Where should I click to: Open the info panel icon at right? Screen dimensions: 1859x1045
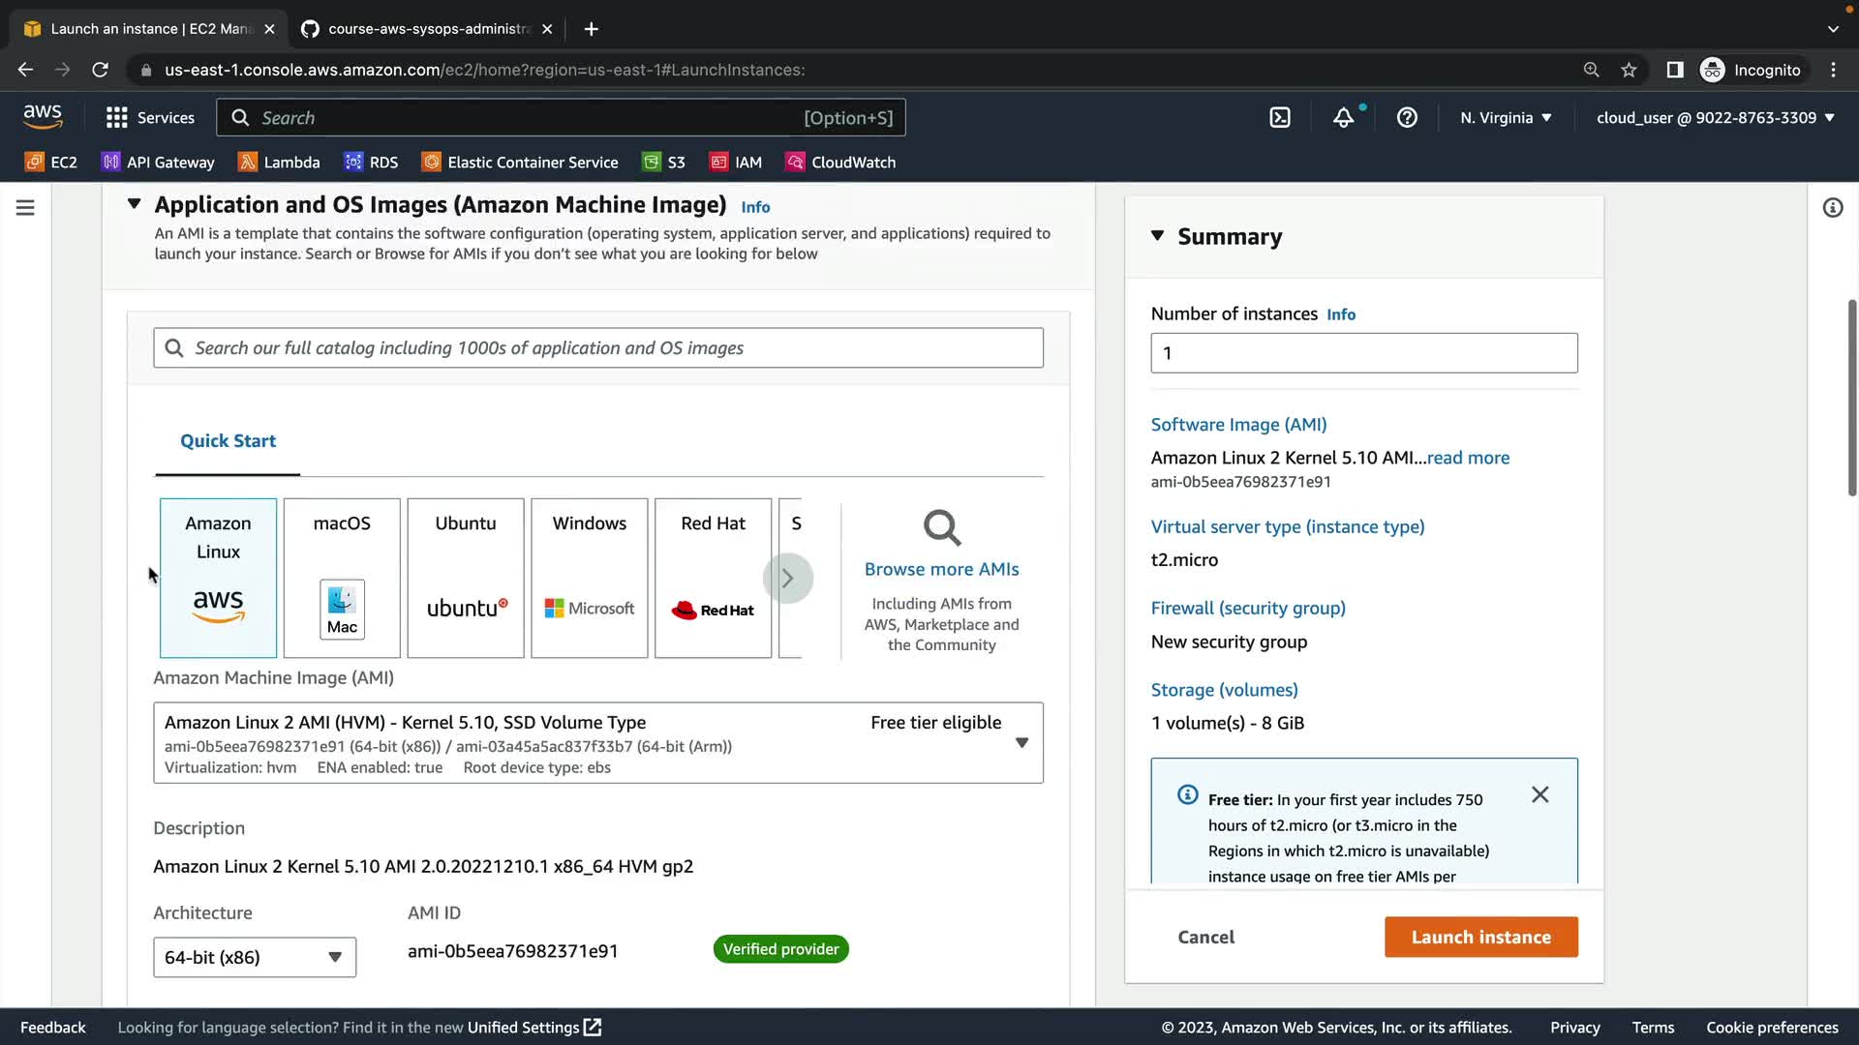[1832, 208]
